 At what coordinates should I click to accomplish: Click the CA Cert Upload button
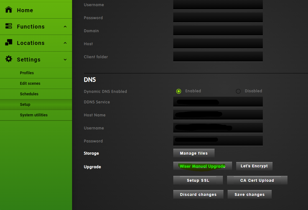tap(257, 180)
